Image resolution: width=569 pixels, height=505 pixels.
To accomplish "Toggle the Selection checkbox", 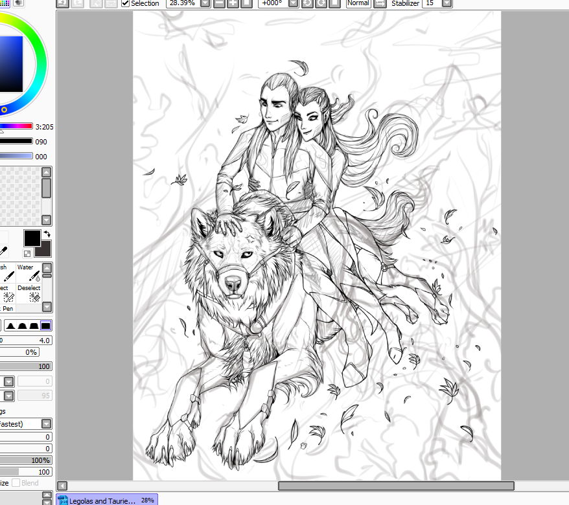I will 125,3.
